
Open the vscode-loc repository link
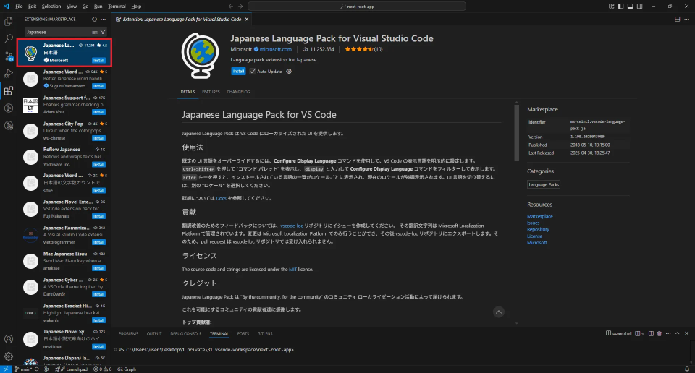292,226
